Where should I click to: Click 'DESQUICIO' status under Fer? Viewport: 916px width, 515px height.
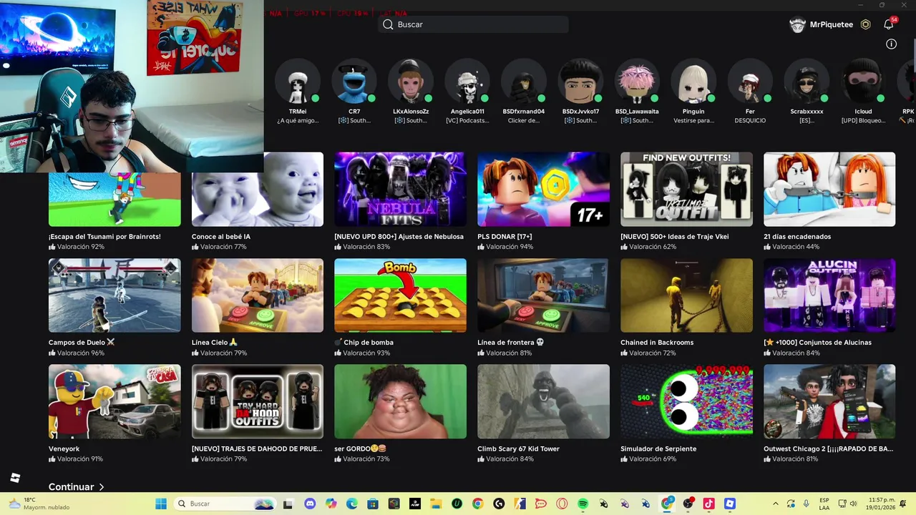(750, 121)
